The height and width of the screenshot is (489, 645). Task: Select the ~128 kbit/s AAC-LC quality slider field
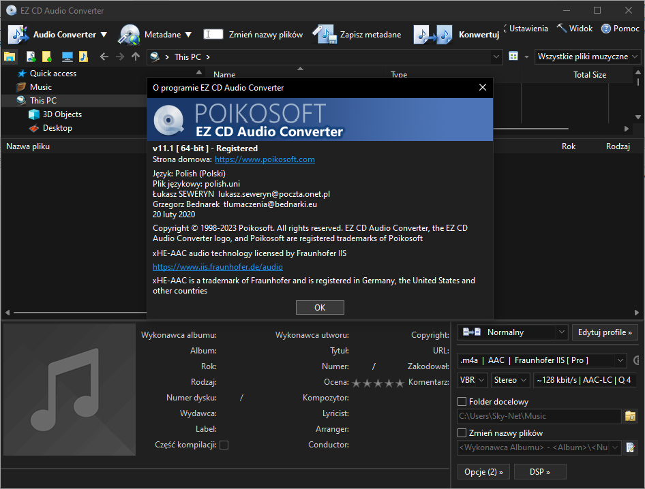(x=584, y=380)
